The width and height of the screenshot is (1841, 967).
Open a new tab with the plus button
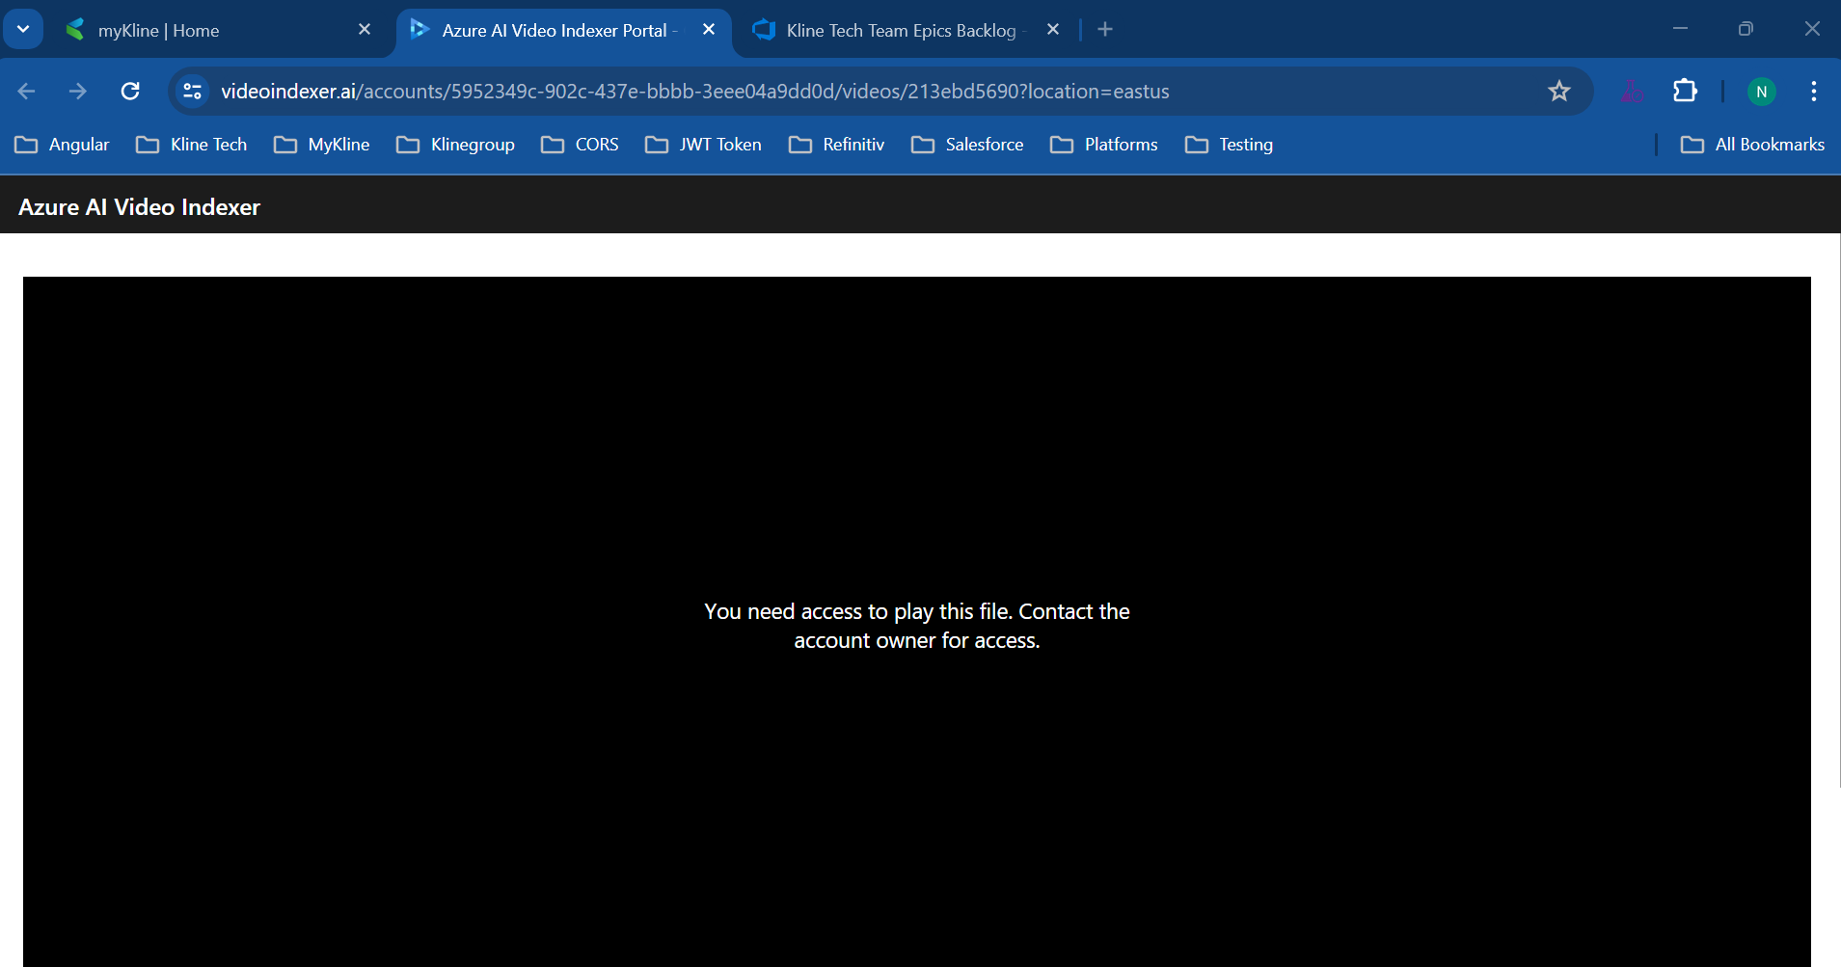tap(1104, 29)
